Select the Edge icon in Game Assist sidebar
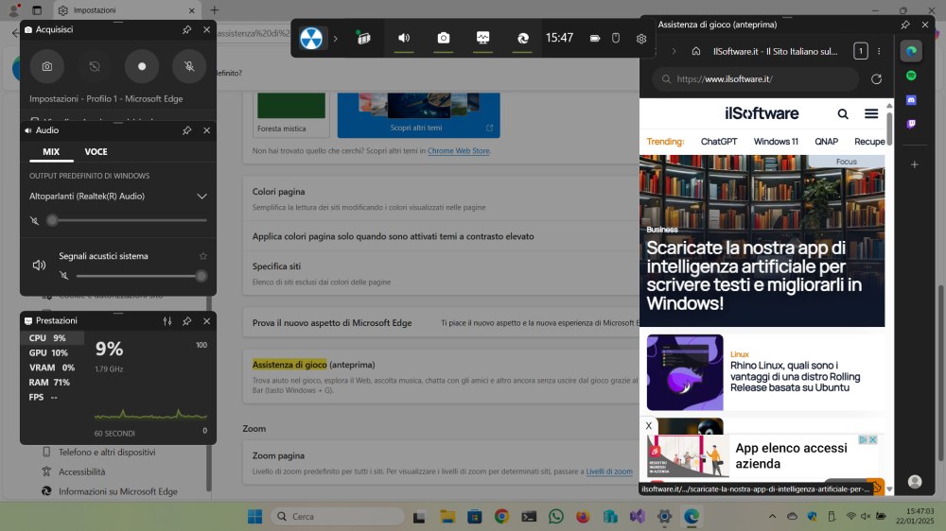946x531 pixels. 912,51
